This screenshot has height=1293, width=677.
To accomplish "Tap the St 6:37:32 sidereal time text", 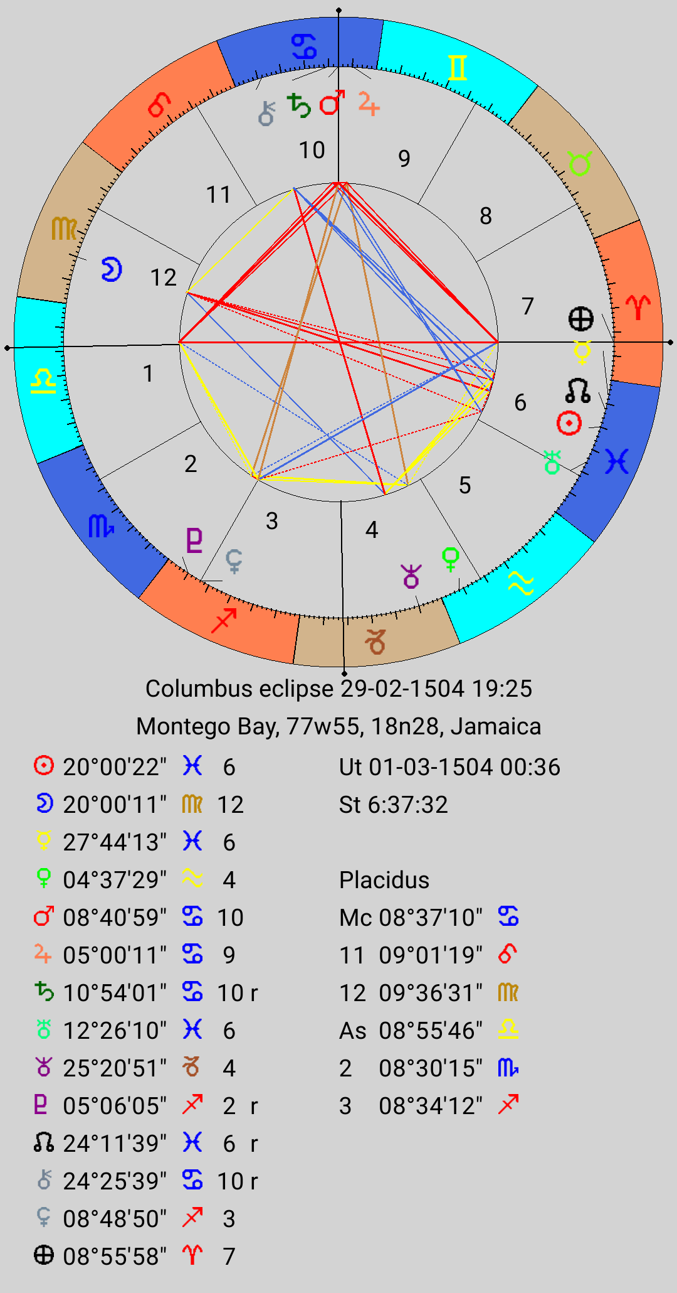I will [394, 805].
